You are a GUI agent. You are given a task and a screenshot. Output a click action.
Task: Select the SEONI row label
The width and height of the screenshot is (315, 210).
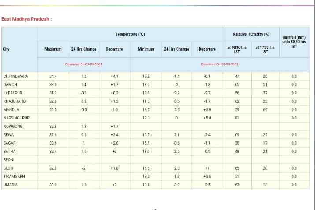pos(9,160)
